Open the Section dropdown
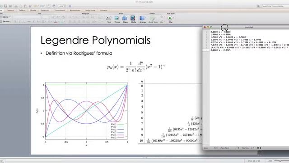This screenshot has height=163, width=289. pyautogui.click(x=6, y=21)
